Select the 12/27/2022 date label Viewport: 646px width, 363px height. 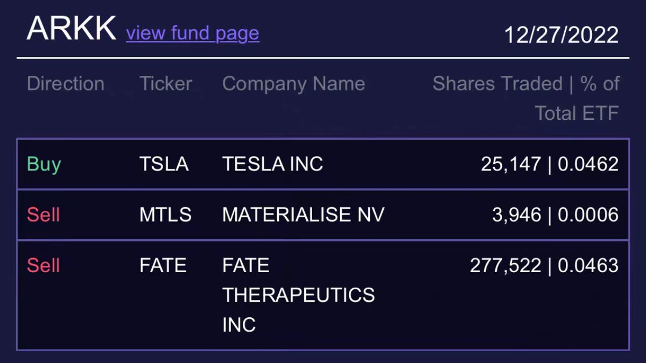(x=561, y=35)
